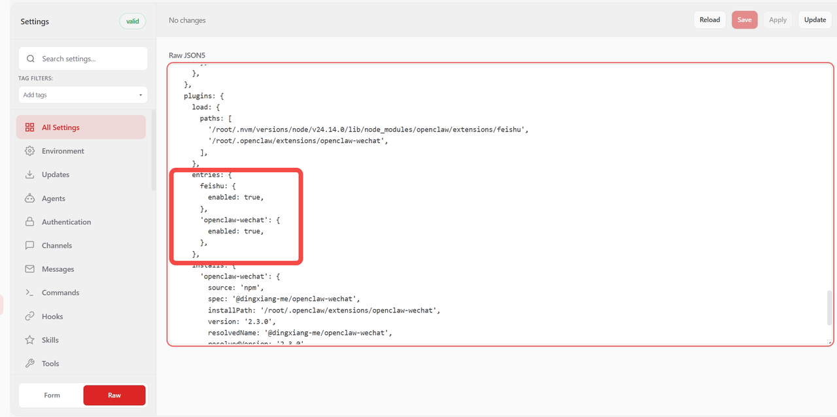Click the Hooks link icon

29,316
